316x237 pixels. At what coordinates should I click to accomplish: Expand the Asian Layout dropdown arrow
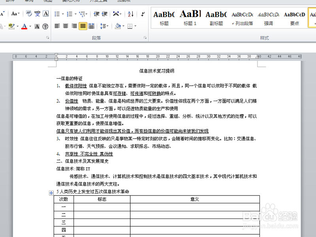[x=120, y=14]
